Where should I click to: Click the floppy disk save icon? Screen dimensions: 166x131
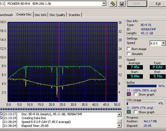[x=122, y=4]
